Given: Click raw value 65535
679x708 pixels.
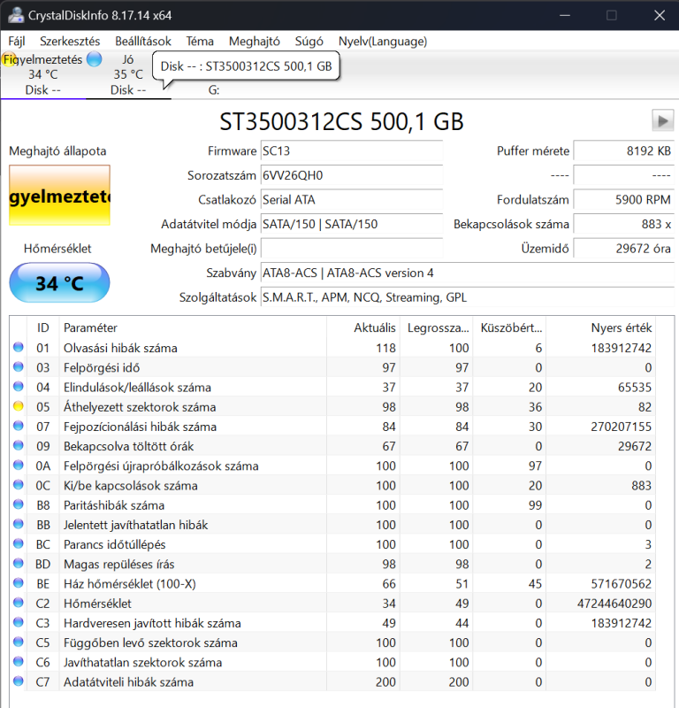Looking at the screenshot, I should (x=634, y=388).
